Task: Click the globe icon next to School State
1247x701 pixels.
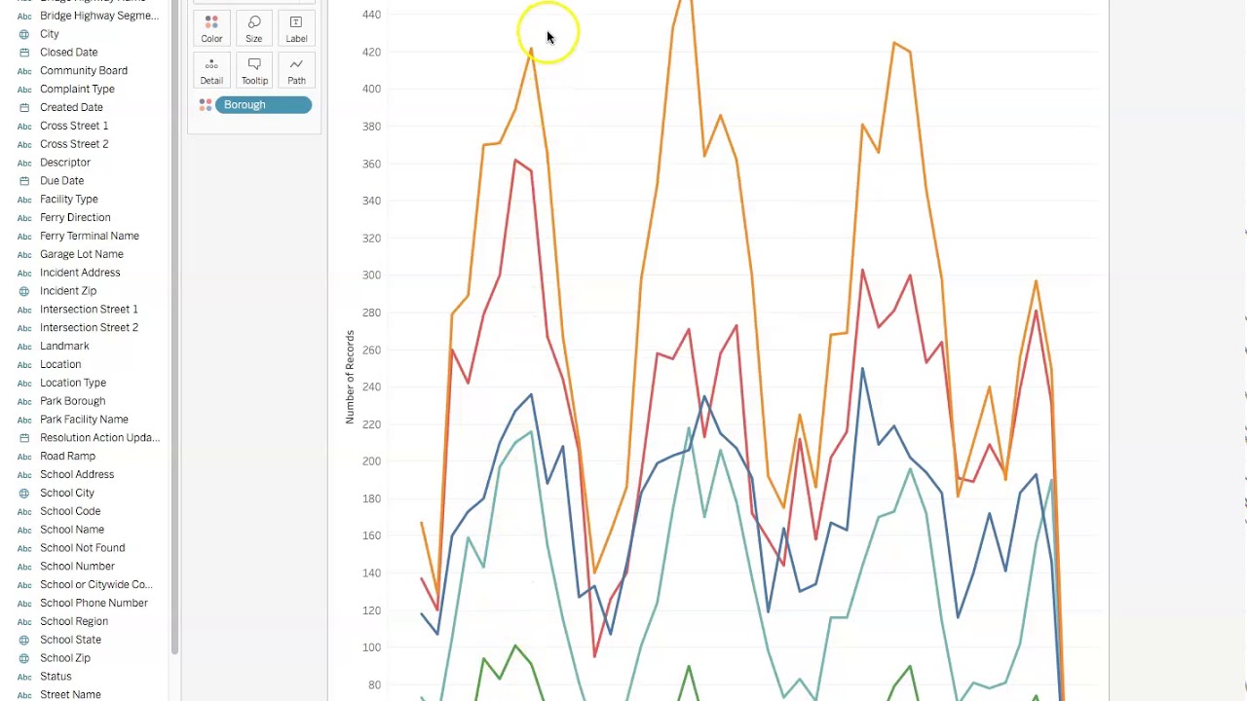Action: pyautogui.click(x=24, y=640)
